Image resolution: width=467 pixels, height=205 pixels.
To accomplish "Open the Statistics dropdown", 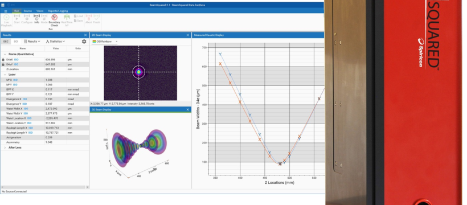I will pyautogui.click(x=55, y=42).
